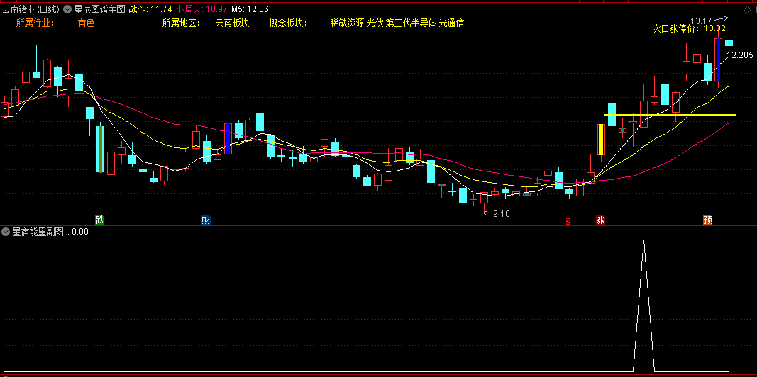Click the 概念板块 label
This screenshot has width=757, height=377.
(289, 23)
